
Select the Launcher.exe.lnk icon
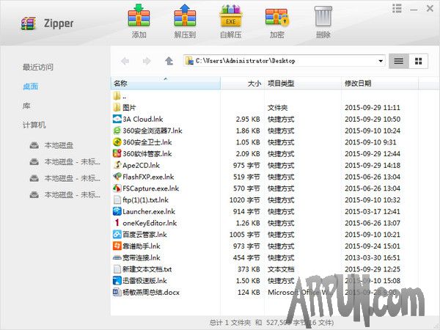pyautogui.click(x=117, y=211)
